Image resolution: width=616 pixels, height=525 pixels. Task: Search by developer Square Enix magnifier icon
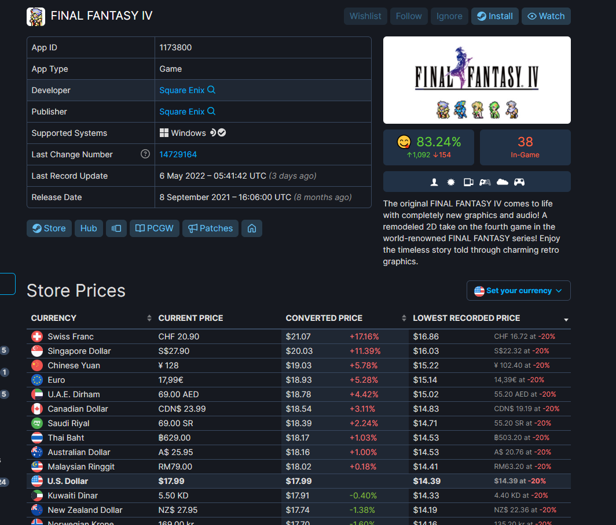[x=211, y=90]
